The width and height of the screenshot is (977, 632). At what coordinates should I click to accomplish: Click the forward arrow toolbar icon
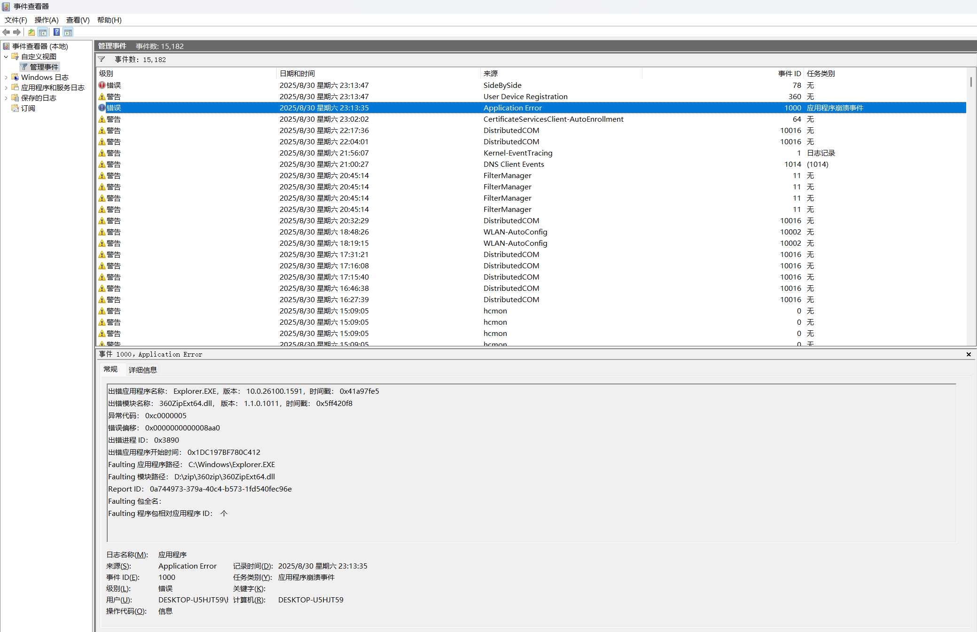point(17,32)
